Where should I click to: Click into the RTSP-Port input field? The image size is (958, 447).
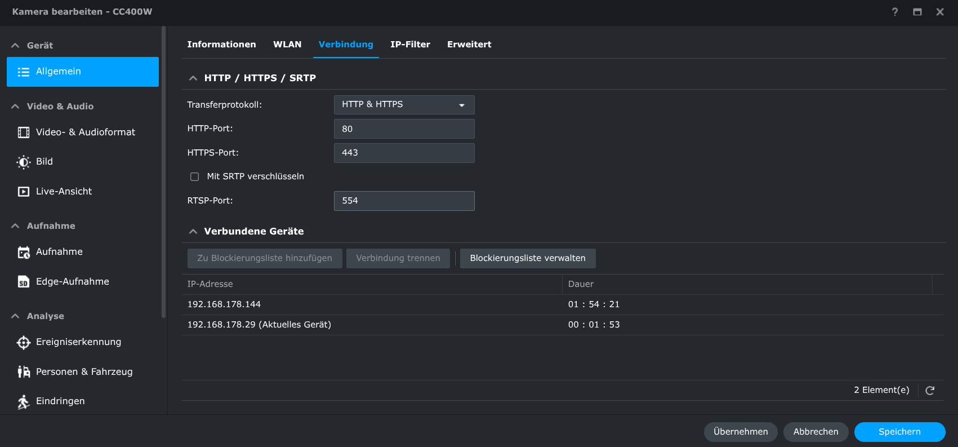point(404,201)
